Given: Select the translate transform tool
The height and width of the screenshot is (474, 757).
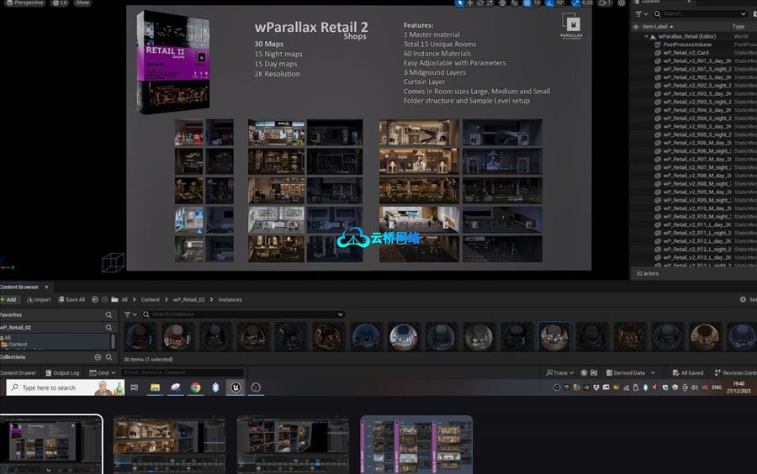Looking at the screenshot, I should tap(469, 3).
